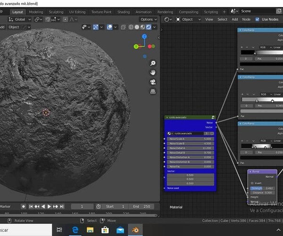283x236 pixels.
Task: Select wireframe viewport shading
Action: (131, 27)
